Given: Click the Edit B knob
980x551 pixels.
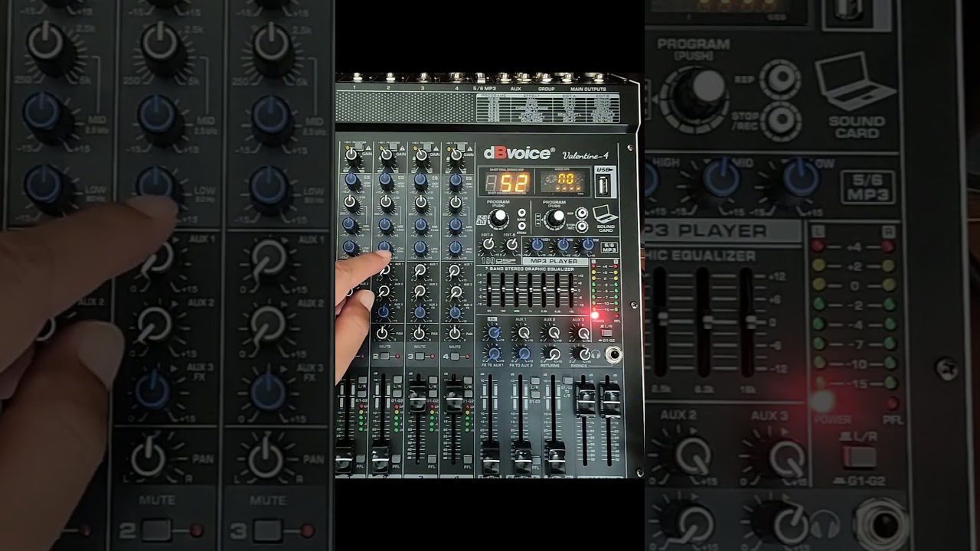Looking at the screenshot, I should (x=512, y=243).
